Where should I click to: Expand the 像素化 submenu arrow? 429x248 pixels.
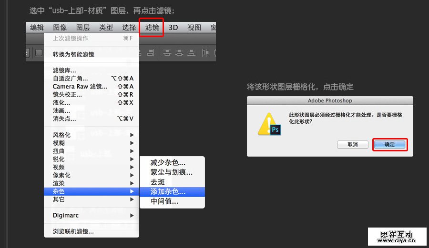pos(132,175)
